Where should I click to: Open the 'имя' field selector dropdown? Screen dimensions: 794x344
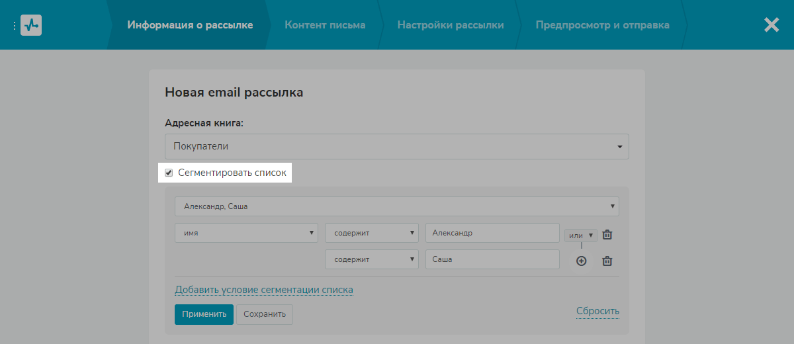coord(246,233)
